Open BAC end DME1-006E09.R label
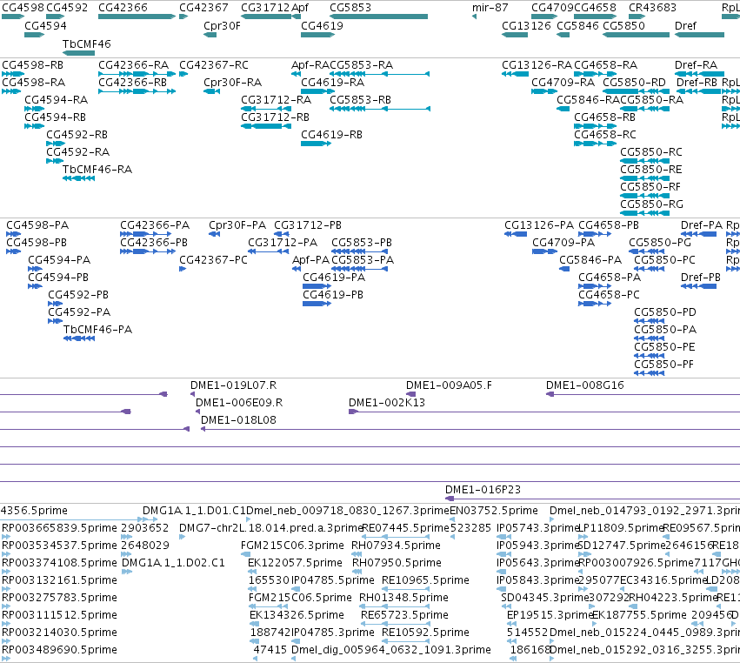The width and height of the screenshot is (740, 663). 239,403
